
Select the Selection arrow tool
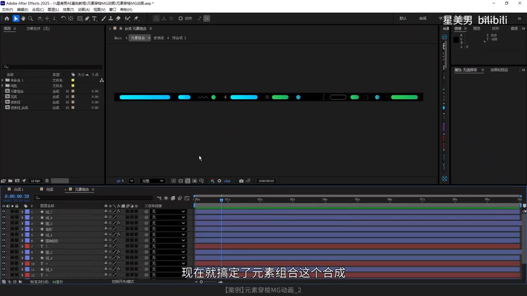click(16, 18)
